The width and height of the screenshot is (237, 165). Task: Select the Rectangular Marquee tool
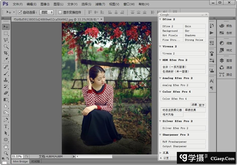[x=6, y=33]
